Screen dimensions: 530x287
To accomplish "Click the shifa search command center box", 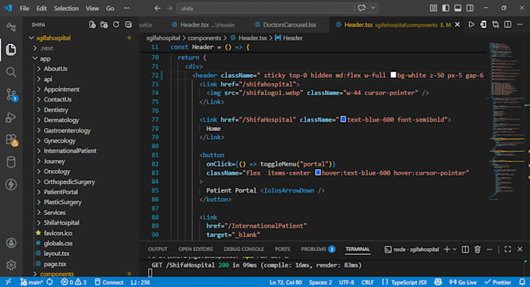I will click(265, 9).
